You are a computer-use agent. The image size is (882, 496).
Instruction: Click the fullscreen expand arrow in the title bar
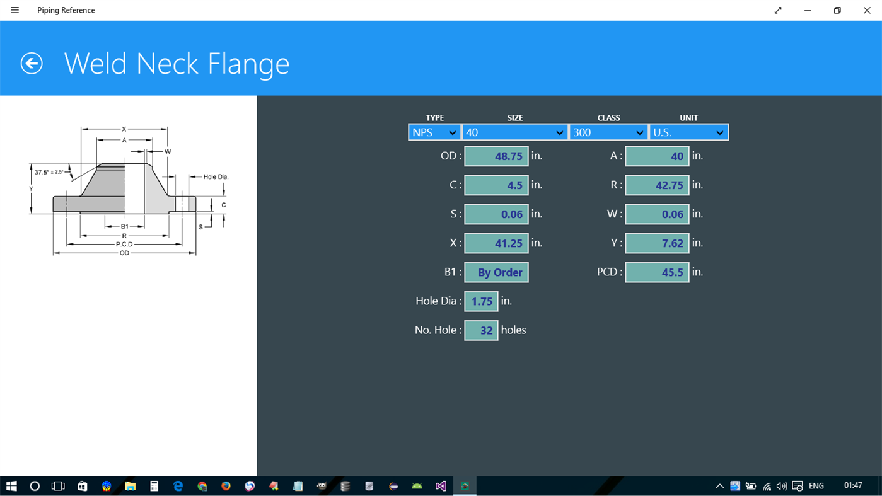coord(777,10)
